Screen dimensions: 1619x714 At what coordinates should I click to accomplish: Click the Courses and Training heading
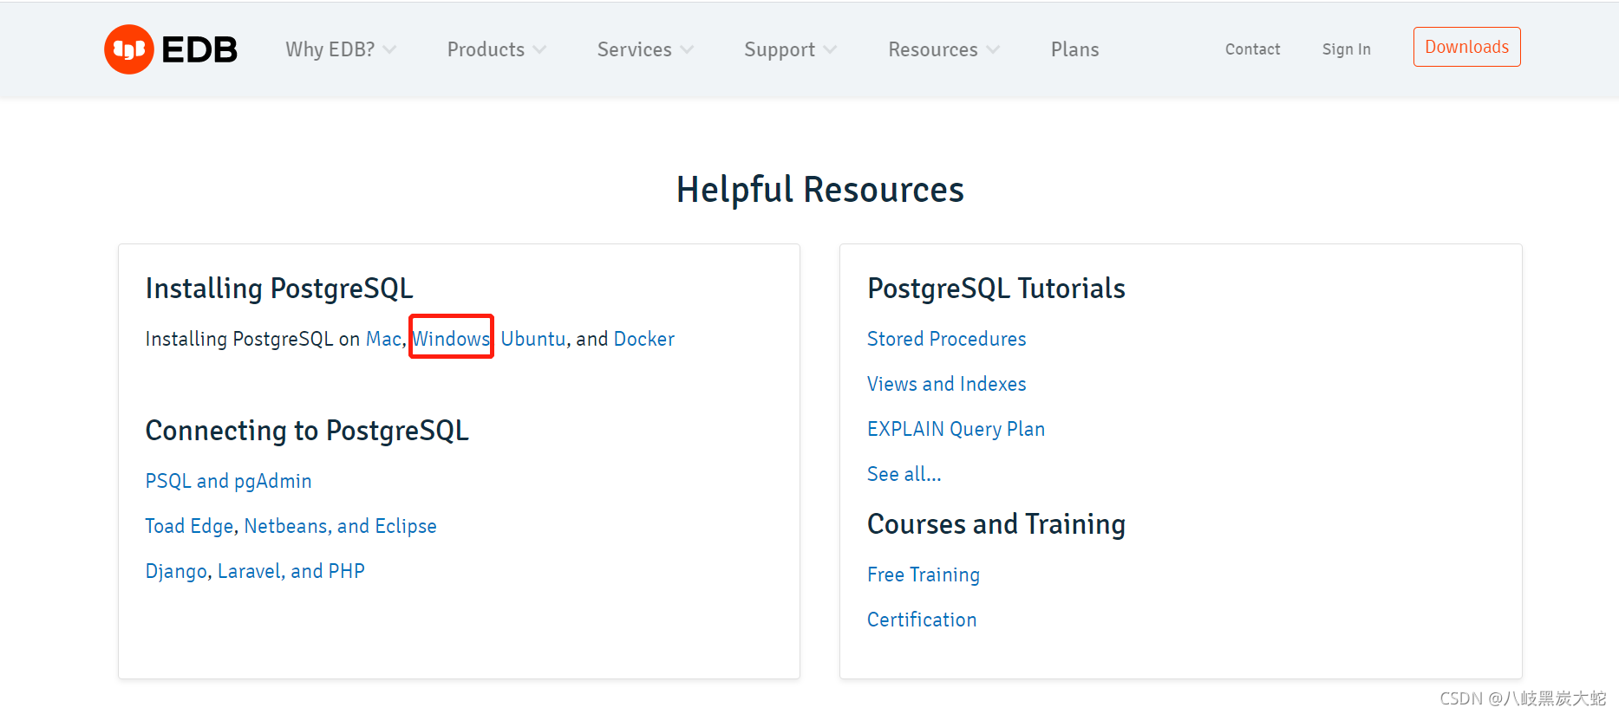coord(996,524)
